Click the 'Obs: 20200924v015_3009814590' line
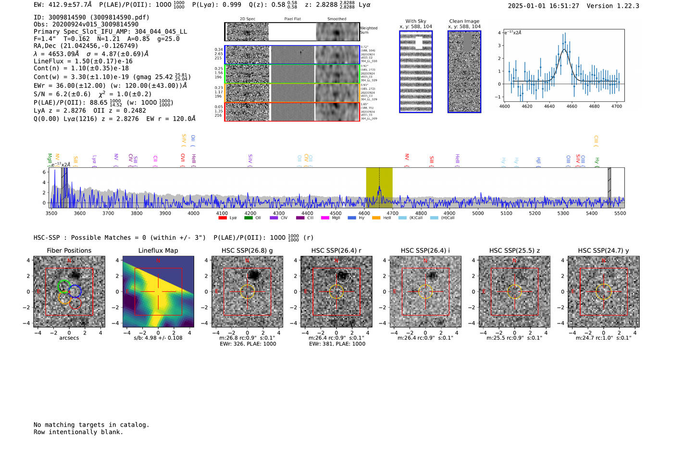 (86, 24)
